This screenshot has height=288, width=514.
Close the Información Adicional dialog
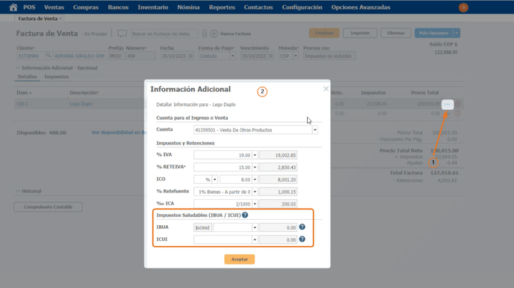326,89
